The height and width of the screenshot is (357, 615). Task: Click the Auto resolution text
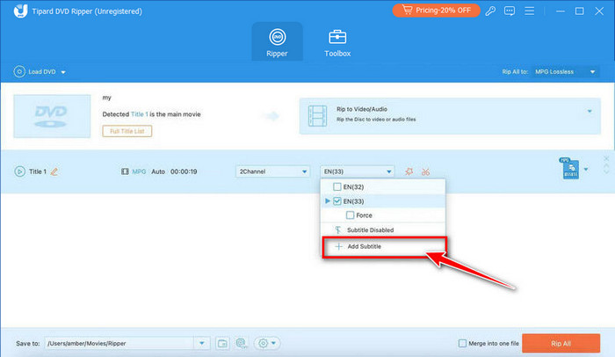click(x=158, y=171)
